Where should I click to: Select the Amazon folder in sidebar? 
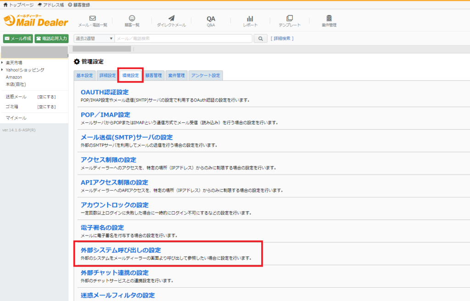click(x=14, y=77)
